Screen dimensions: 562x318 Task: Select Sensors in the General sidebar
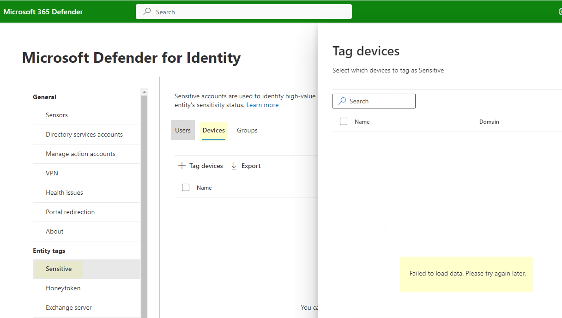click(56, 115)
